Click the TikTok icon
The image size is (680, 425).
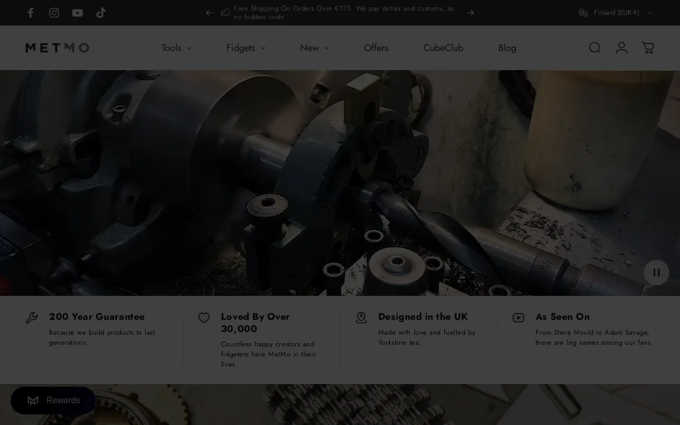tap(100, 13)
